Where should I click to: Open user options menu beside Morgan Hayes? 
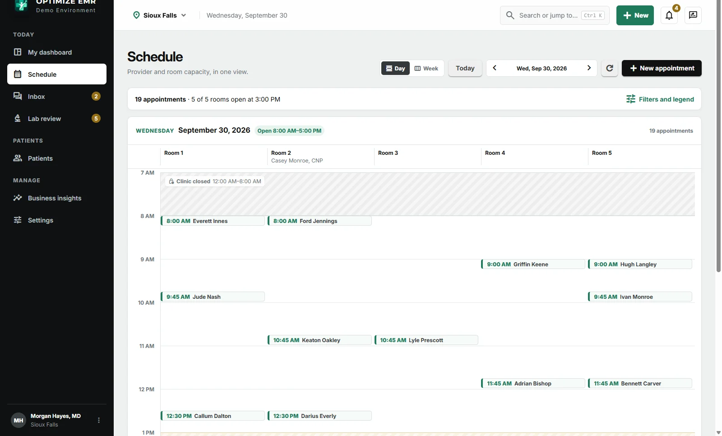point(99,420)
